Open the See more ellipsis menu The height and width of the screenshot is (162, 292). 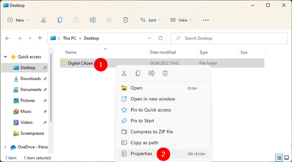(206, 20)
